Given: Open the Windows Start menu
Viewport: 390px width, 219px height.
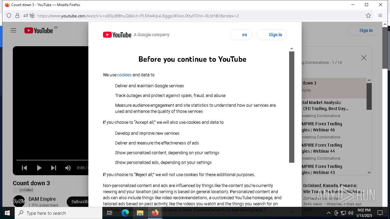Looking at the screenshot, I should pyautogui.click(x=7, y=213).
